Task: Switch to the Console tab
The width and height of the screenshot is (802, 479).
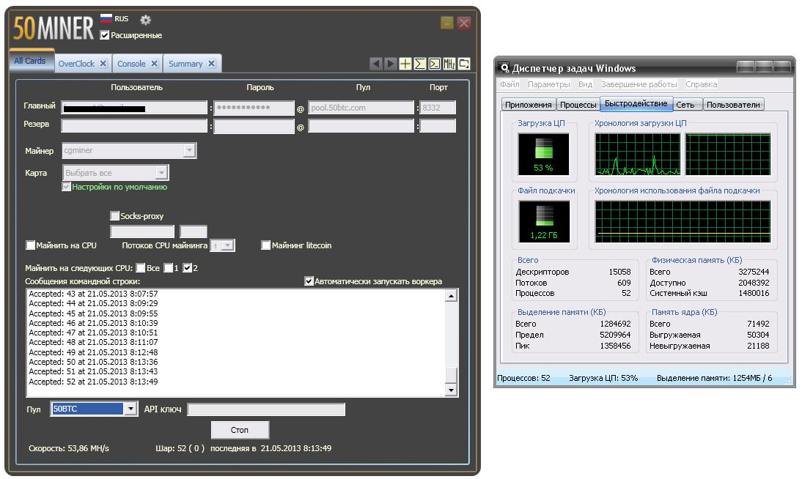Action: 131,64
